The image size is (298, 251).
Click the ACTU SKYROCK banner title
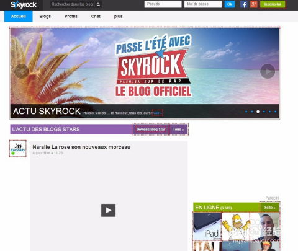(x=47, y=111)
